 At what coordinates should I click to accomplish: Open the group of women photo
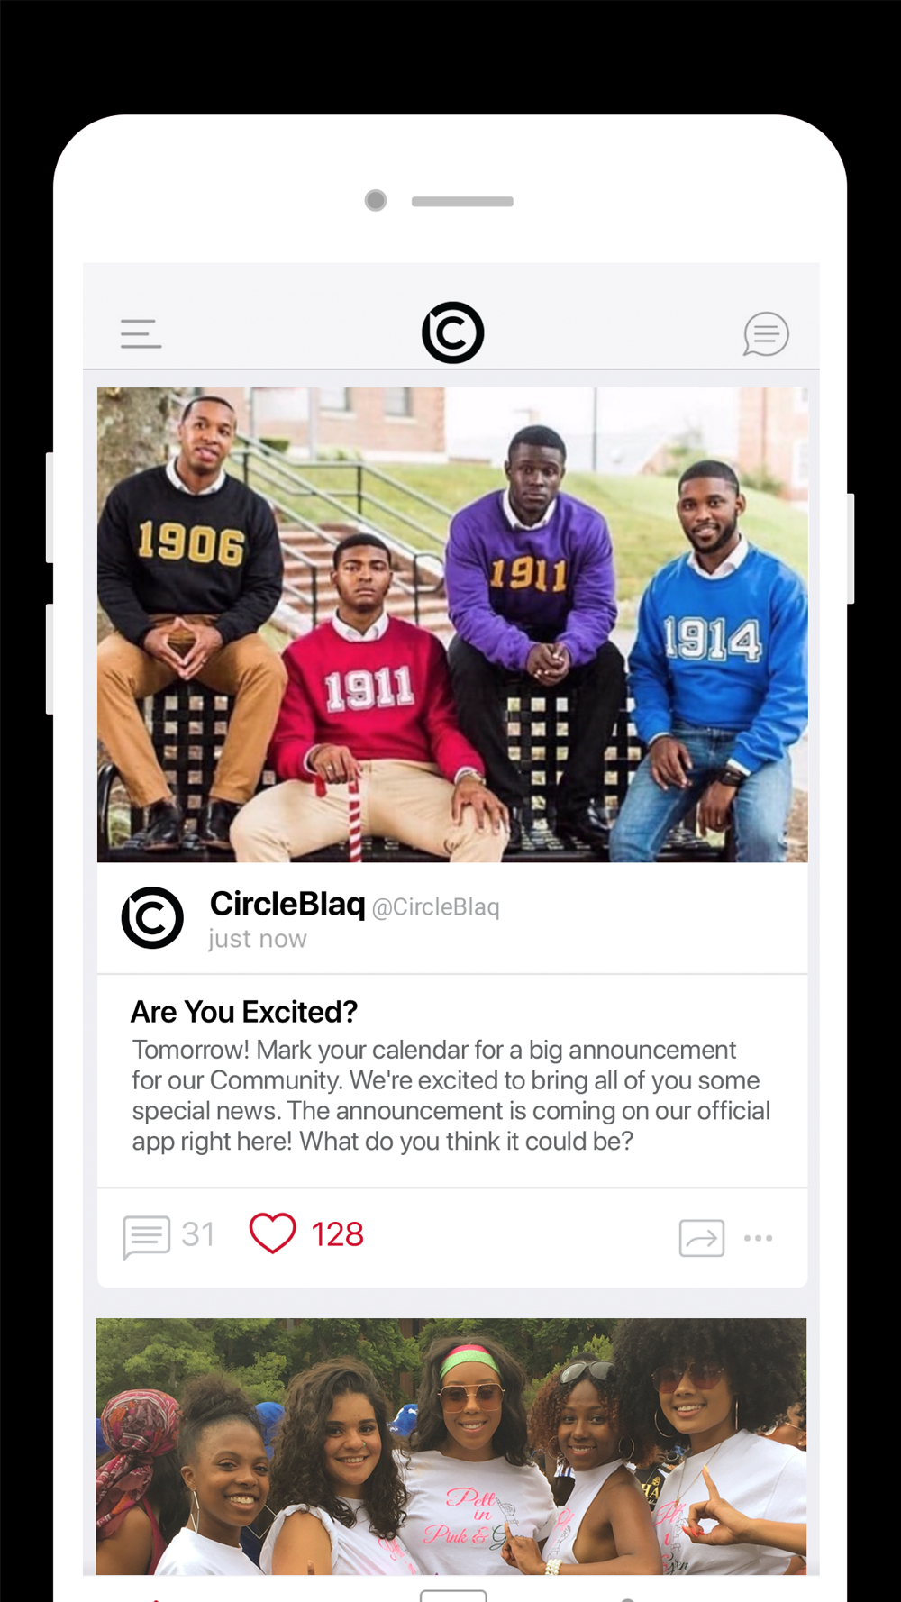click(x=451, y=1446)
